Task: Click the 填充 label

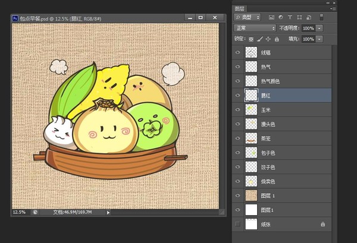Action: click(294, 39)
